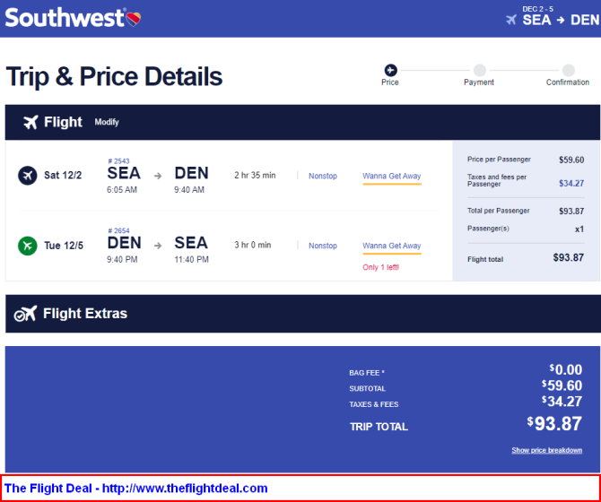Click the Flight Extras checkmark airplane icon
The width and height of the screenshot is (601, 502).
tap(25, 313)
